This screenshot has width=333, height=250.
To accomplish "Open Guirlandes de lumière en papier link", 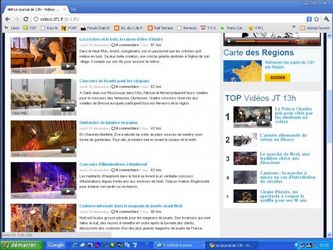I will tap(109, 123).
